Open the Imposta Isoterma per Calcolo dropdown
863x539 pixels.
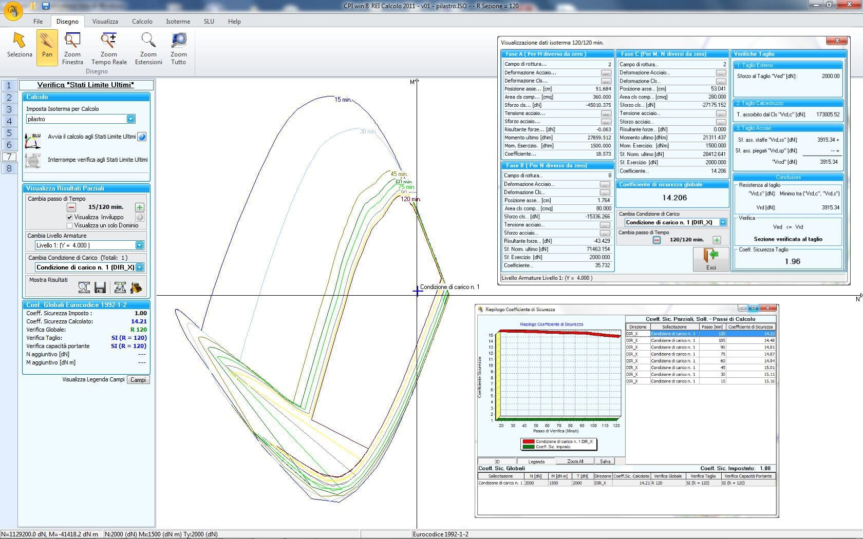[130, 119]
